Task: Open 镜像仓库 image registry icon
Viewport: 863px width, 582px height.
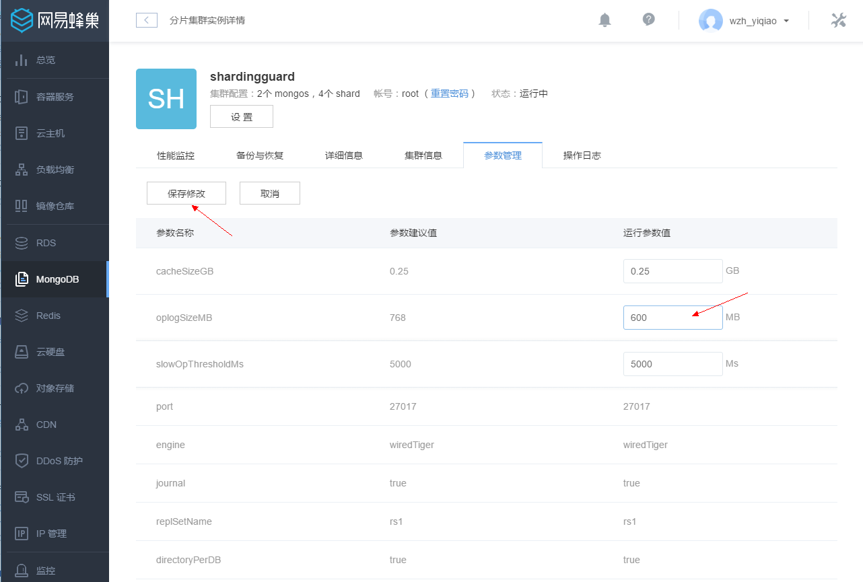Action: pos(22,206)
